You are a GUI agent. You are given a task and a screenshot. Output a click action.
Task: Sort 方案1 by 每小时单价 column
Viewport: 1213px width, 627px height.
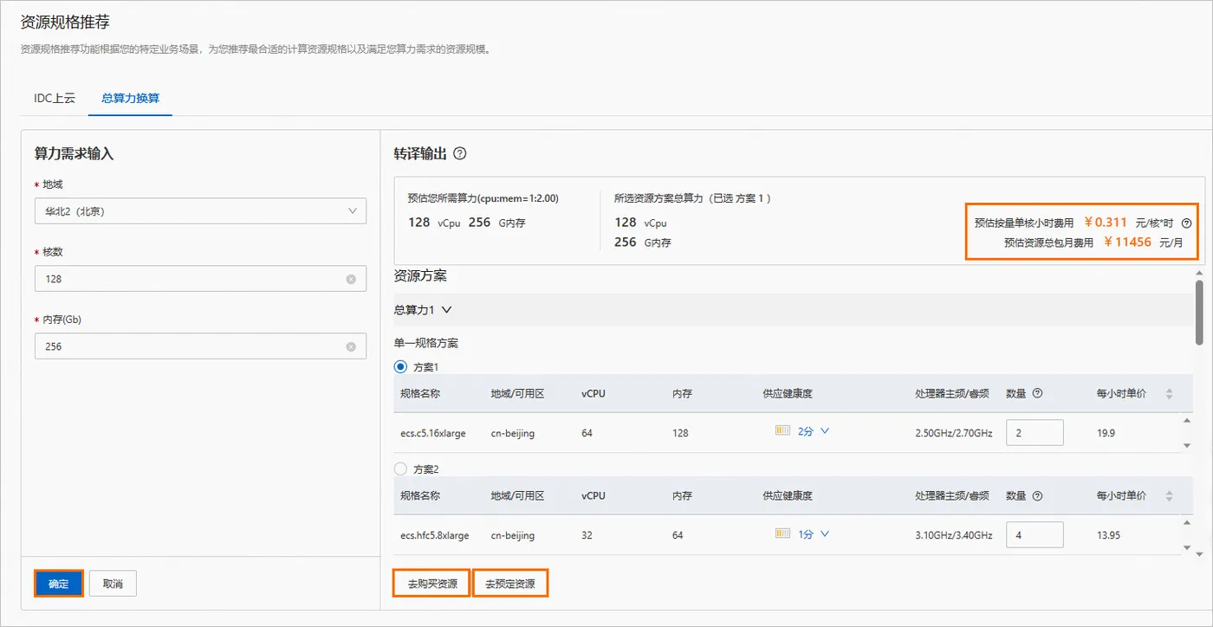1169,393
